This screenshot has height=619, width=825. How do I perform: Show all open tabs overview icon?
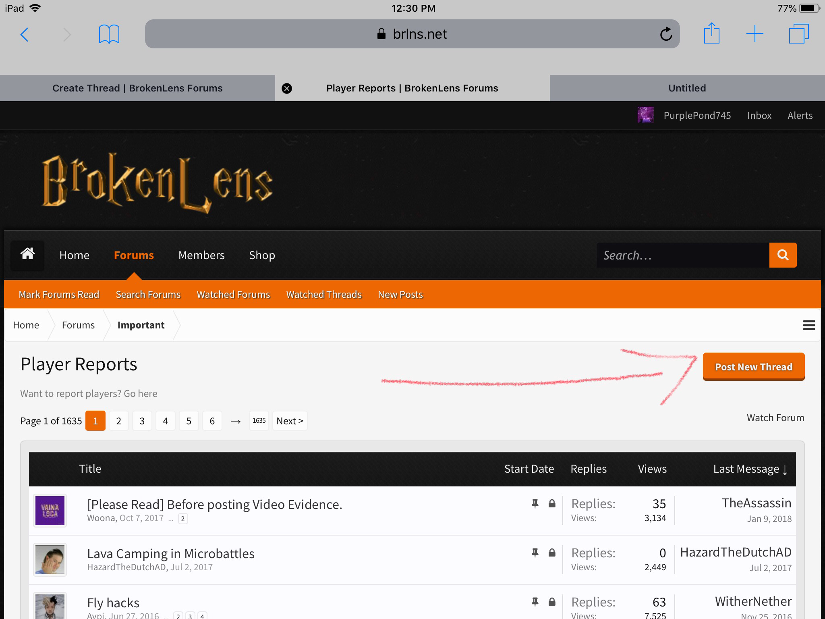tap(799, 34)
